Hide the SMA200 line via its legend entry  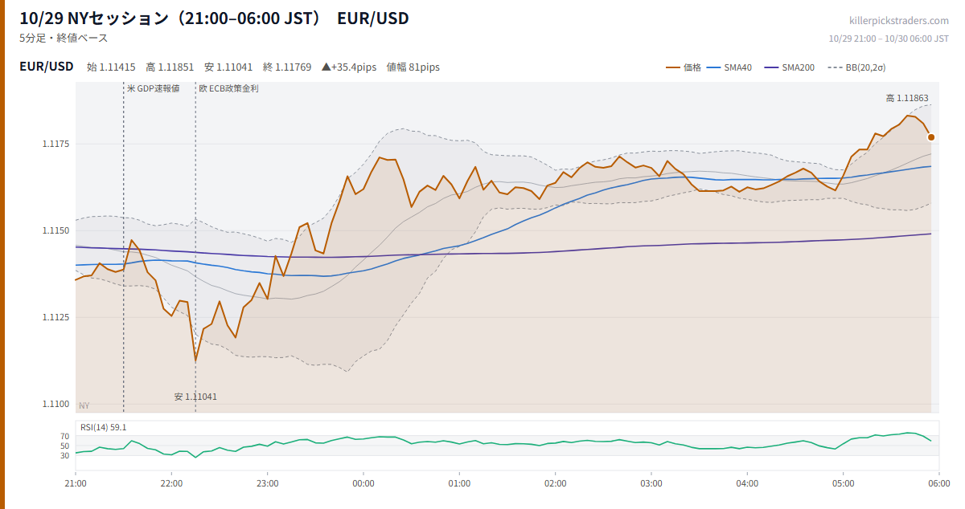pos(789,67)
